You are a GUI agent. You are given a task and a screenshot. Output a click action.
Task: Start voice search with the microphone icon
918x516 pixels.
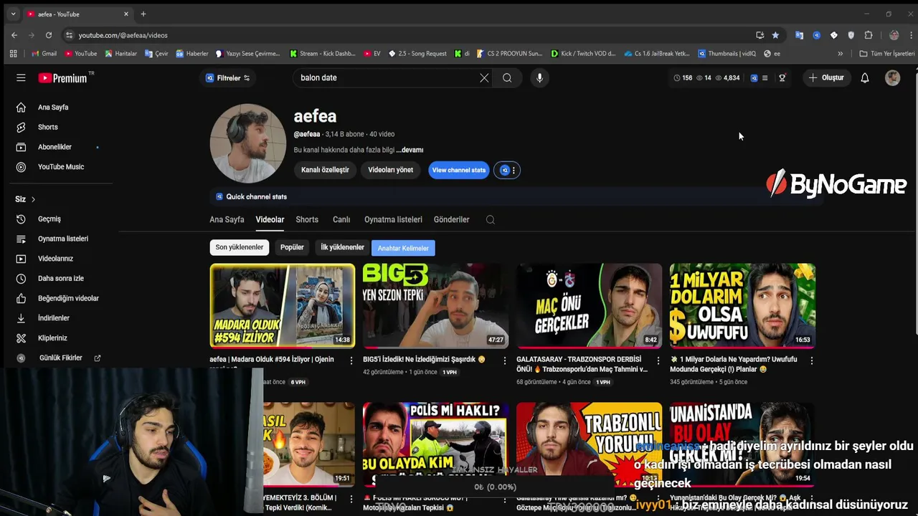tap(539, 77)
